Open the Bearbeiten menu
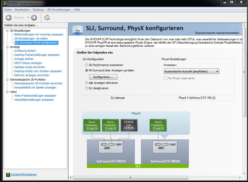 click(x=22, y=10)
